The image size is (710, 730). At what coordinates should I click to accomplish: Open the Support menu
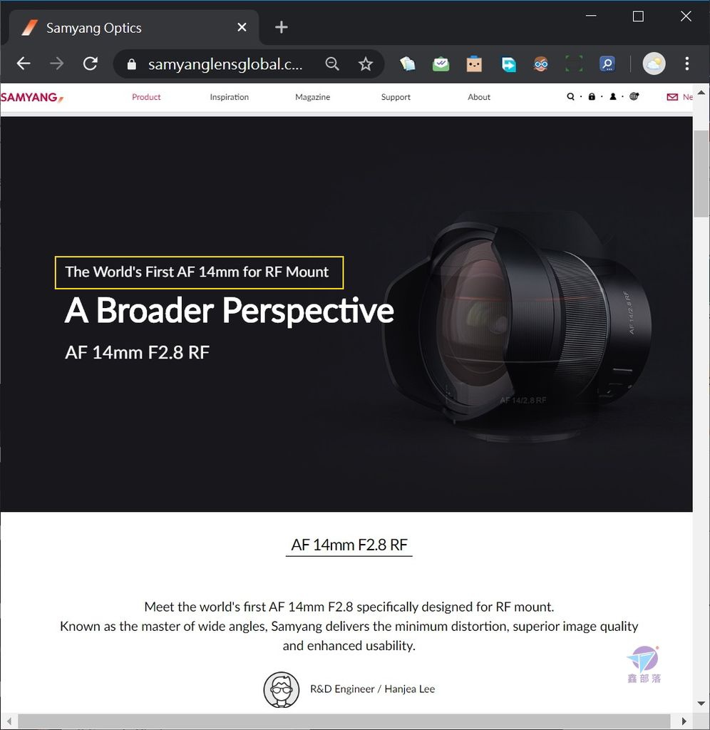click(396, 97)
